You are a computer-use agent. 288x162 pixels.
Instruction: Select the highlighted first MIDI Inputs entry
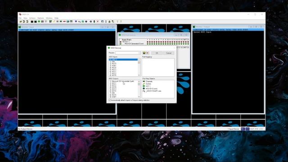(x=123, y=59)
